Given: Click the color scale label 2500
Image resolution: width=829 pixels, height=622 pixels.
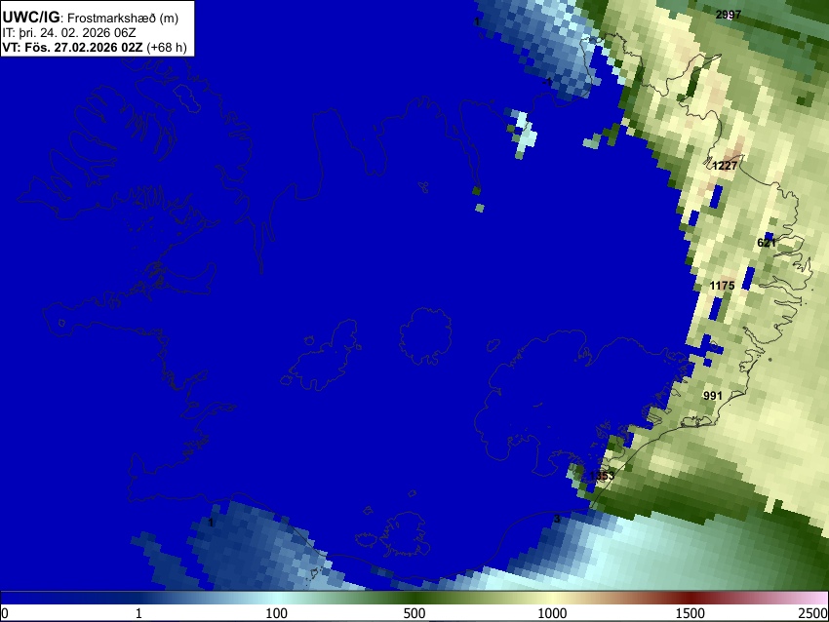Looking at the screenshot, I should point(813,613).
